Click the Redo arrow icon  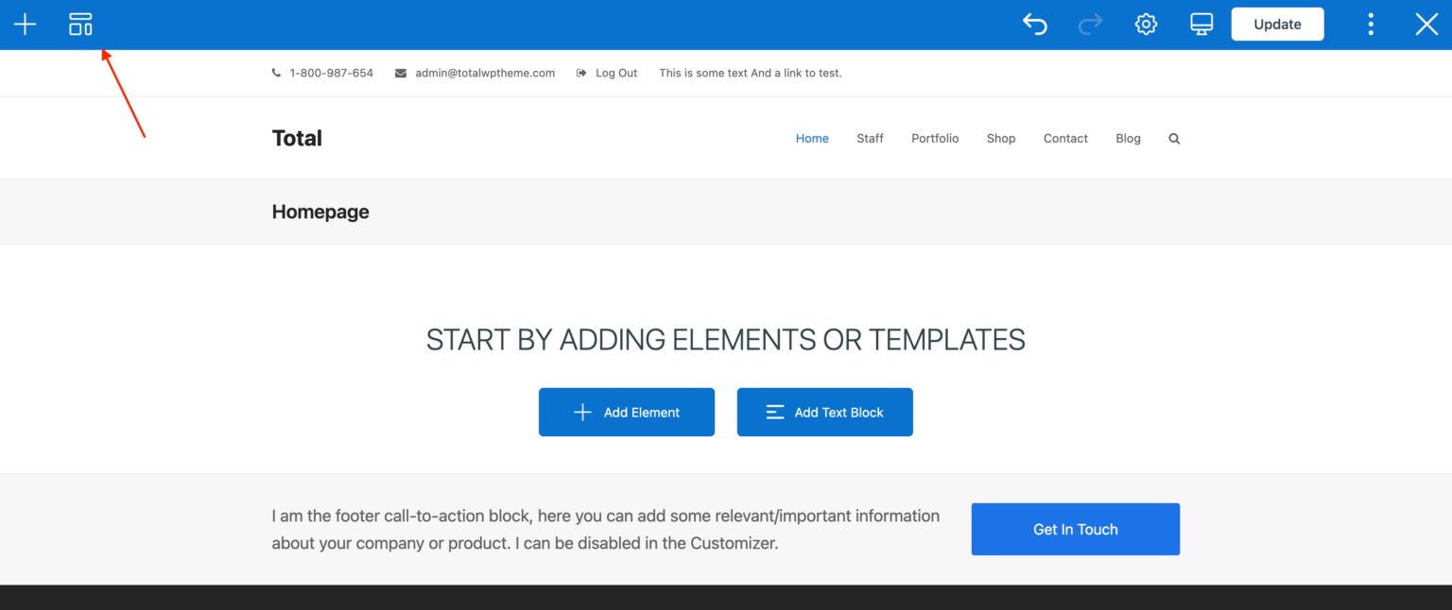click(x=1090, y=25)
